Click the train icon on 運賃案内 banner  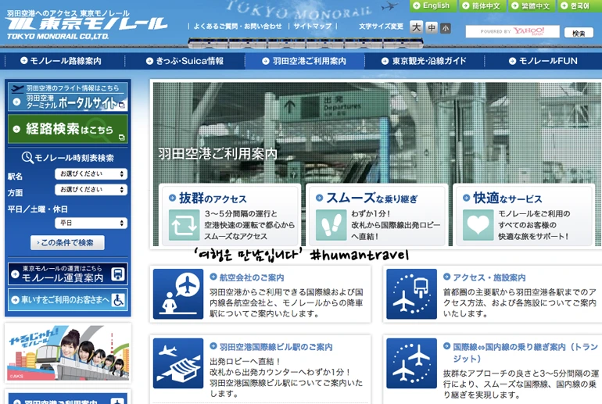tap(118, 274)
